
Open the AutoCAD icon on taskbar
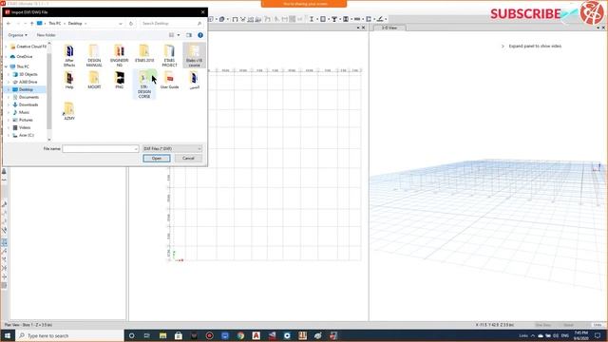pos(256,335)
